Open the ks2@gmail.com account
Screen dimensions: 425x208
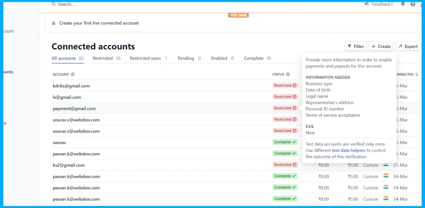pos(68,165)
